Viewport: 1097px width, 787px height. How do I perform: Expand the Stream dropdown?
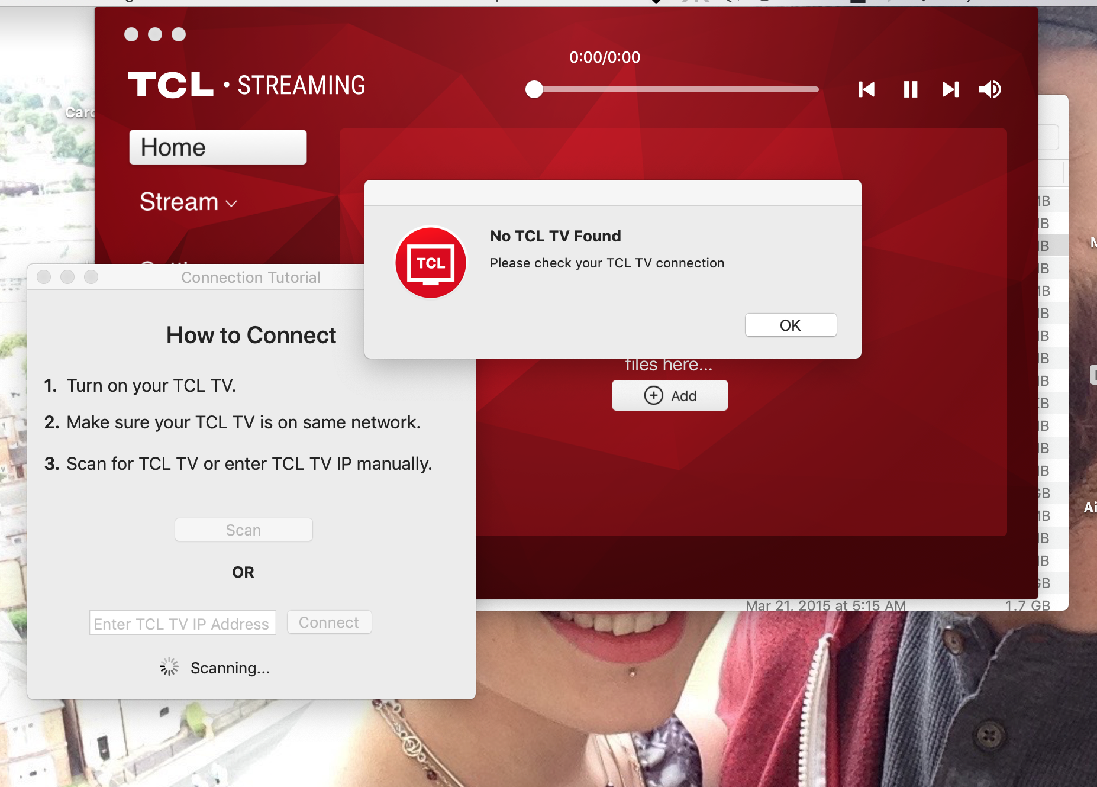[x=188, y=202]
